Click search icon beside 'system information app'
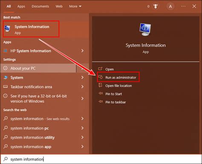202x164 pixels. pyautogui.click(x=6, y=146)
